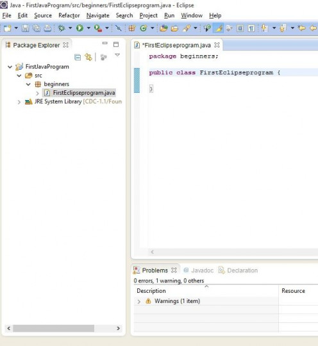Viewport: 318px width, 346px height.
Task: Click the Run Last Tool (external tools) icon
Action: (x=98, y=28)
